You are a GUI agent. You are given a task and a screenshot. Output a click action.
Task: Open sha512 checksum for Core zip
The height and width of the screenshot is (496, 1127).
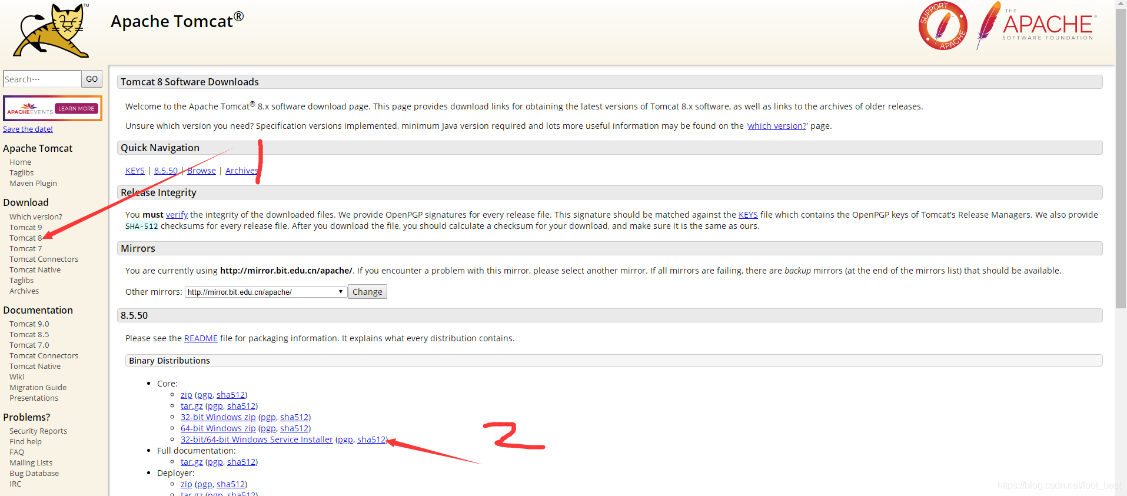pos(231,395)
